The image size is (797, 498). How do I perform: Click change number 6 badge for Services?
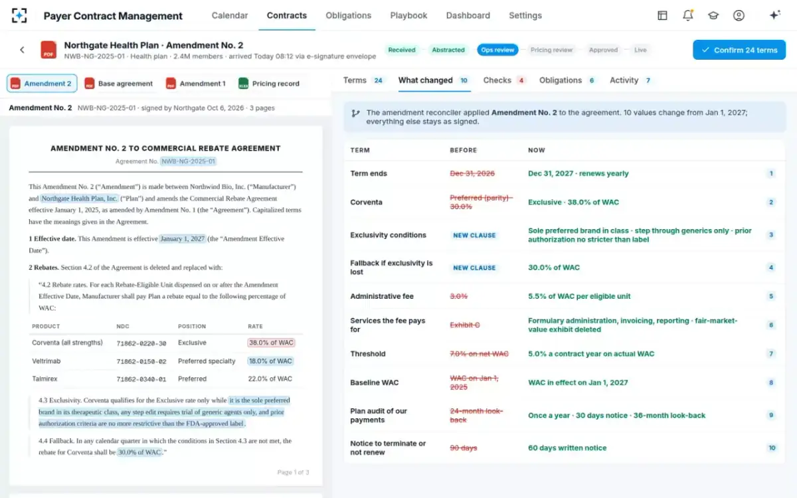771,325
